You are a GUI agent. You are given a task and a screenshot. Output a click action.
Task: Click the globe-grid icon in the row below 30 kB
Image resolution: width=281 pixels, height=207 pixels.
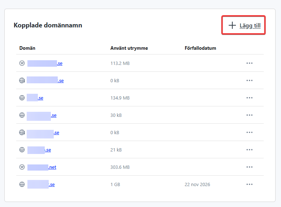coord(22,132)
